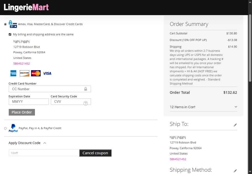This screenshot has height=174, width=252.
Task: Focus the CC Number input field
Action: pos(50,89)
